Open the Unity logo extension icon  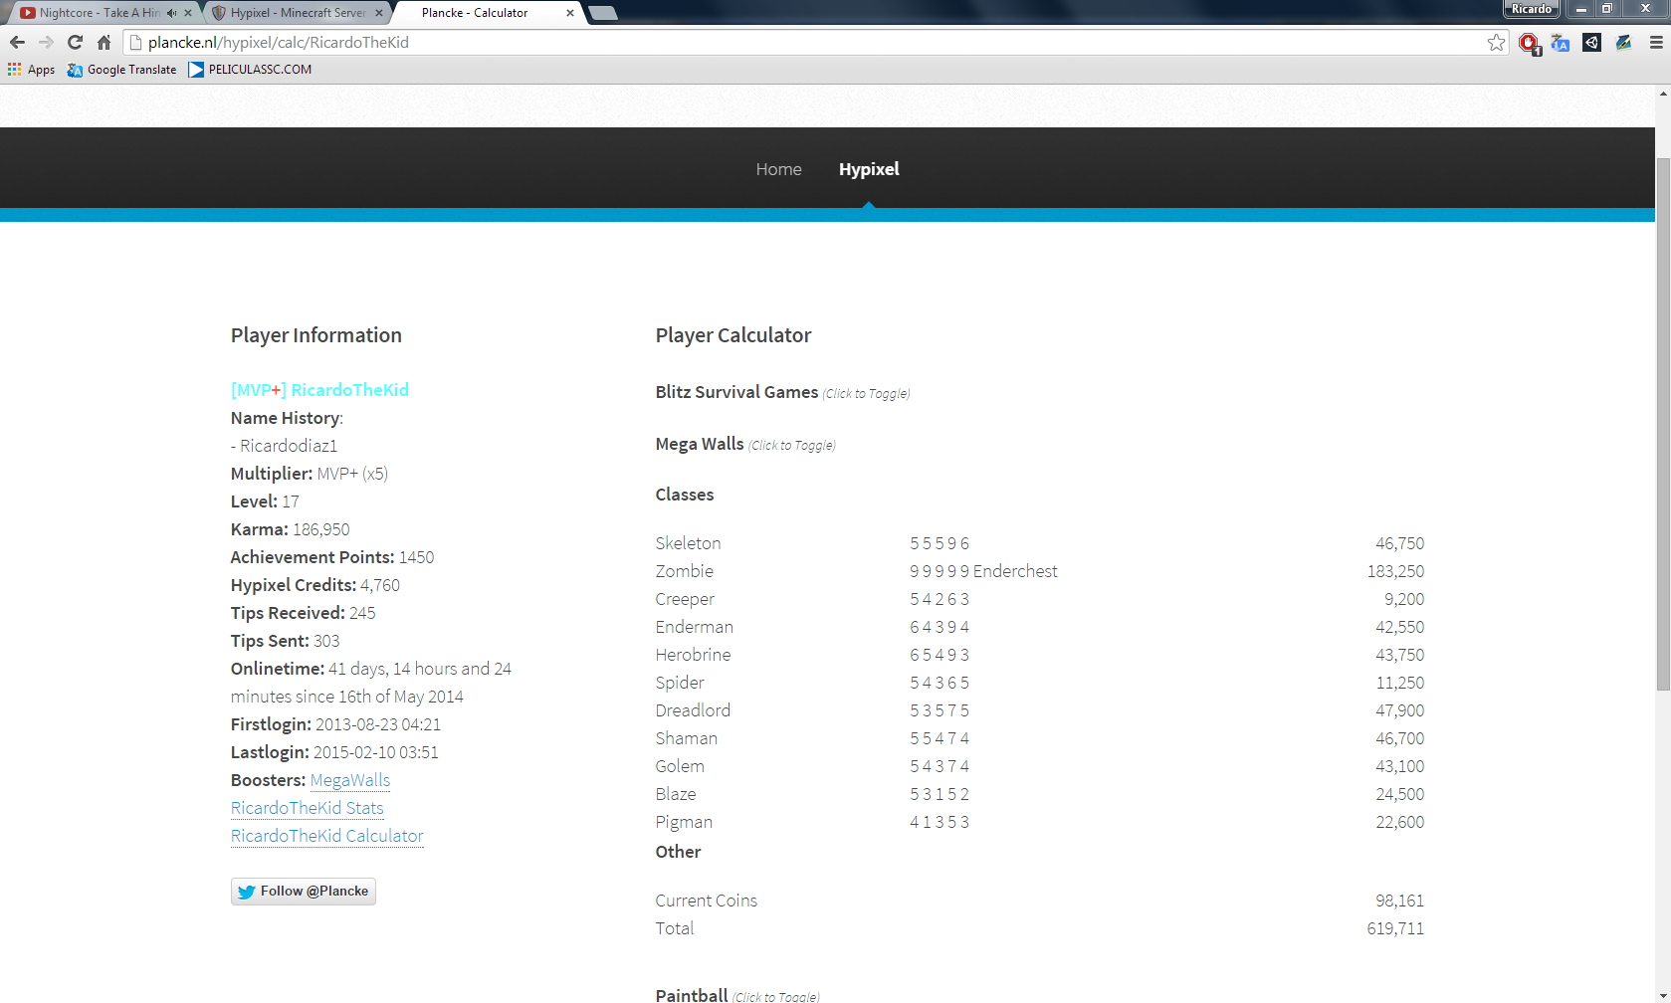(x=1592, y=43)
